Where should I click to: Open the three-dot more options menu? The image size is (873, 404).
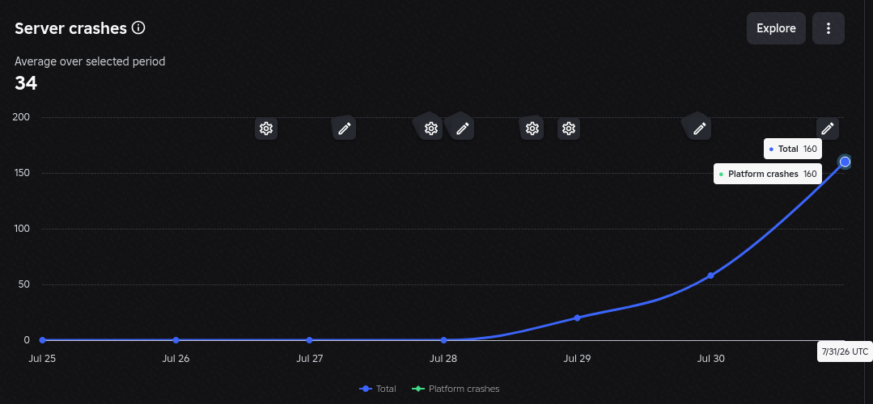[829, 28]
